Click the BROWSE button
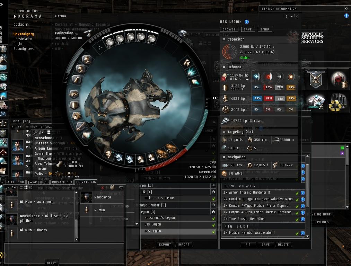Image resolution: width=351 pixels, height=266 pixels. coord(229,29)
